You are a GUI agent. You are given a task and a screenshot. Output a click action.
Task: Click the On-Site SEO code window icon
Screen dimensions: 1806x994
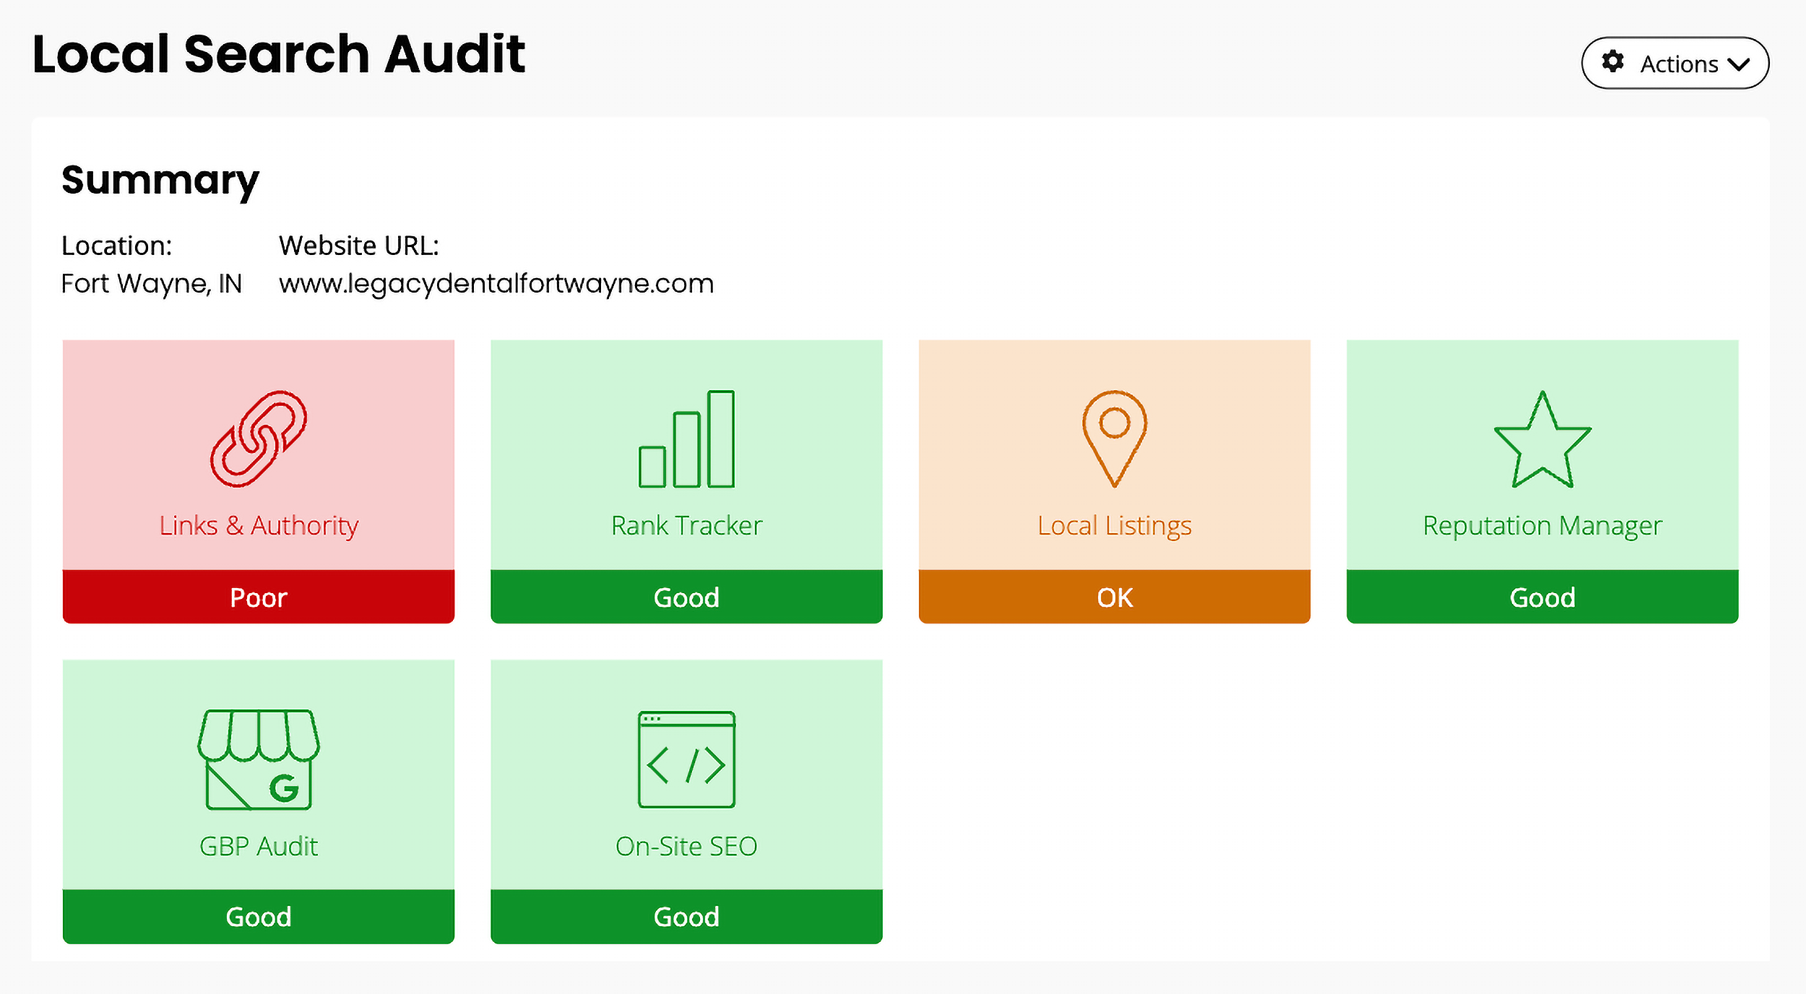(686, 759)
